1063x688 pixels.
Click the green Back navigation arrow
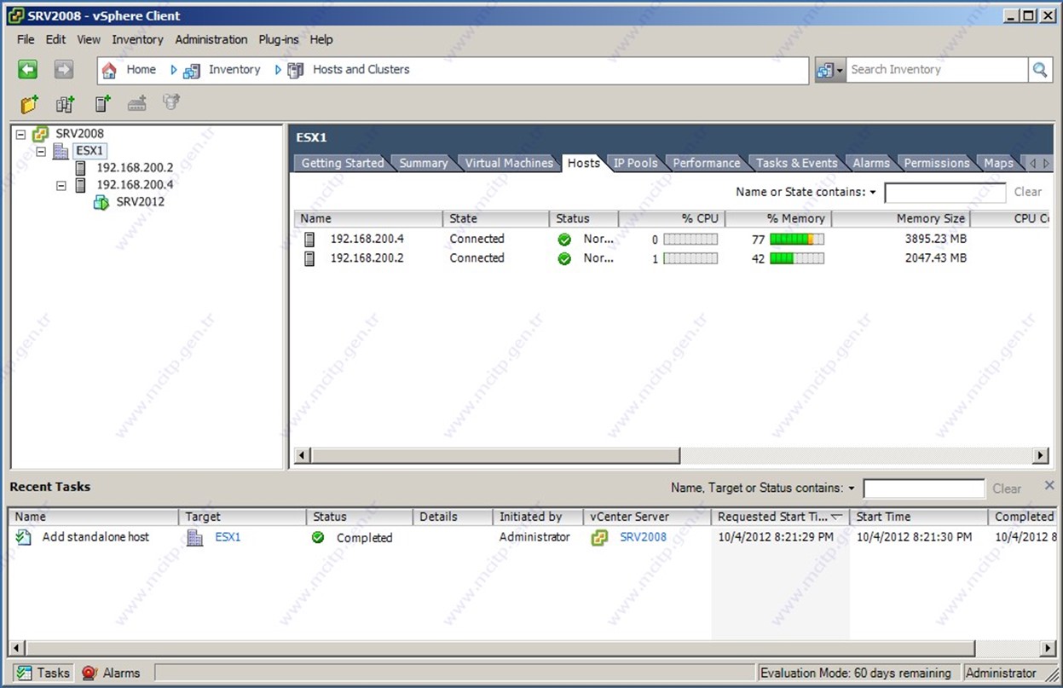pyautogui.click(x=28, y=70)
